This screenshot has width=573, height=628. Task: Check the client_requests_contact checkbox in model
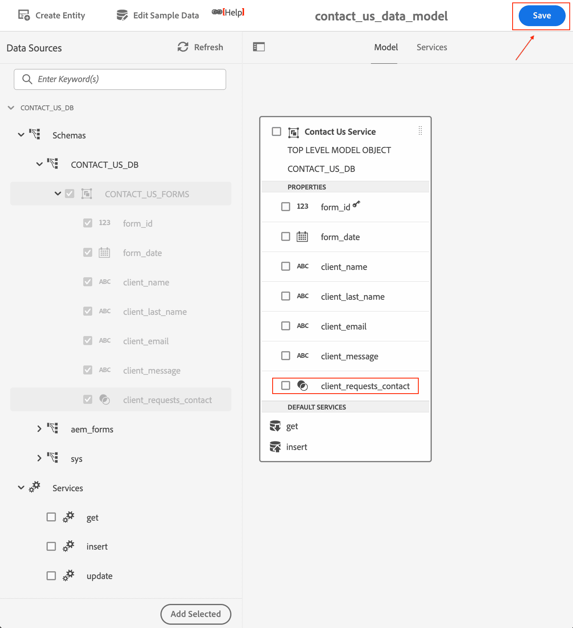[286, 385]
